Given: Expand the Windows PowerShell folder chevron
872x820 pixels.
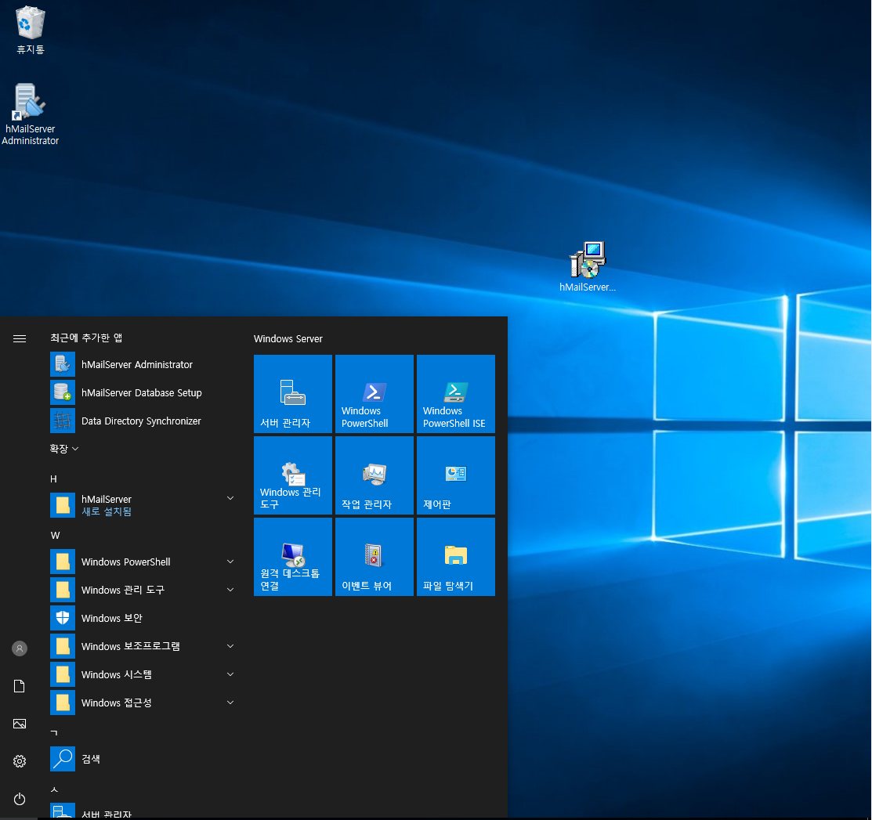Looking at the screenshot, I should pos(230,562).
